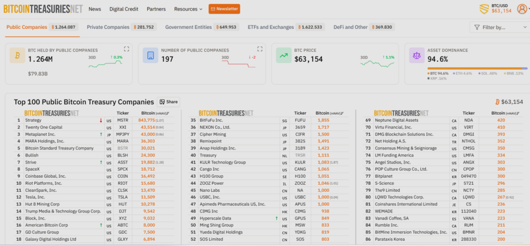Open the user account profile icon

(x=522, y=9)
